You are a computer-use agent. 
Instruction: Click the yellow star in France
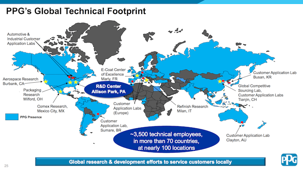tap(137, 75)
